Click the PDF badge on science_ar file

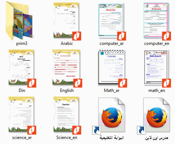coord(32,130)
